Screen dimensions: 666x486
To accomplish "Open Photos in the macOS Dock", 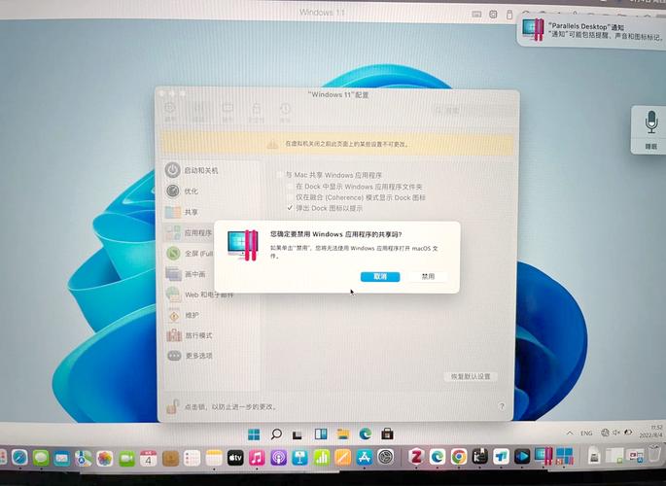I will pyautogui.click(x=105, y=459).
